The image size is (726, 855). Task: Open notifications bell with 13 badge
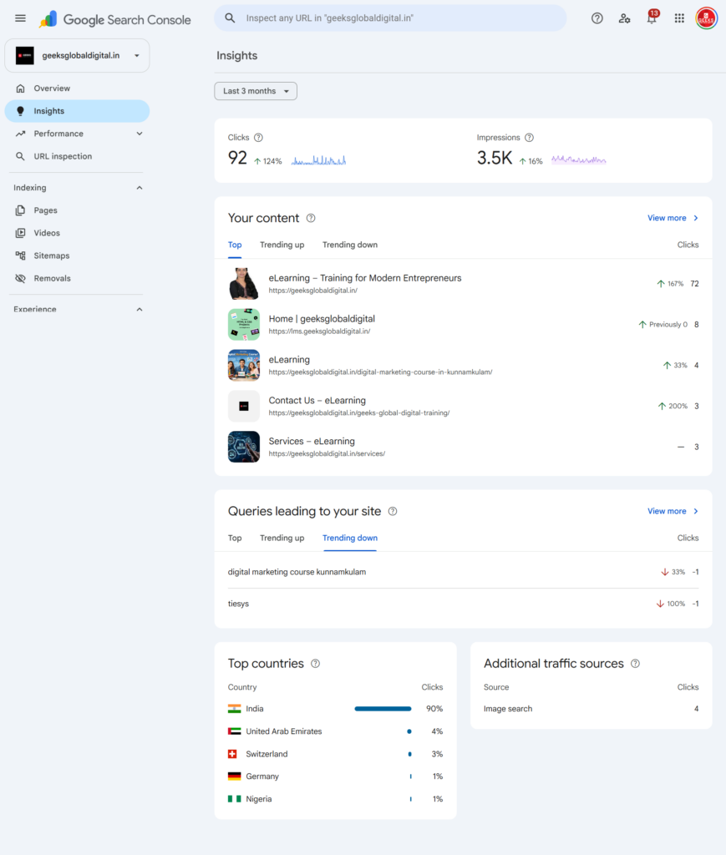pos(652,17)
